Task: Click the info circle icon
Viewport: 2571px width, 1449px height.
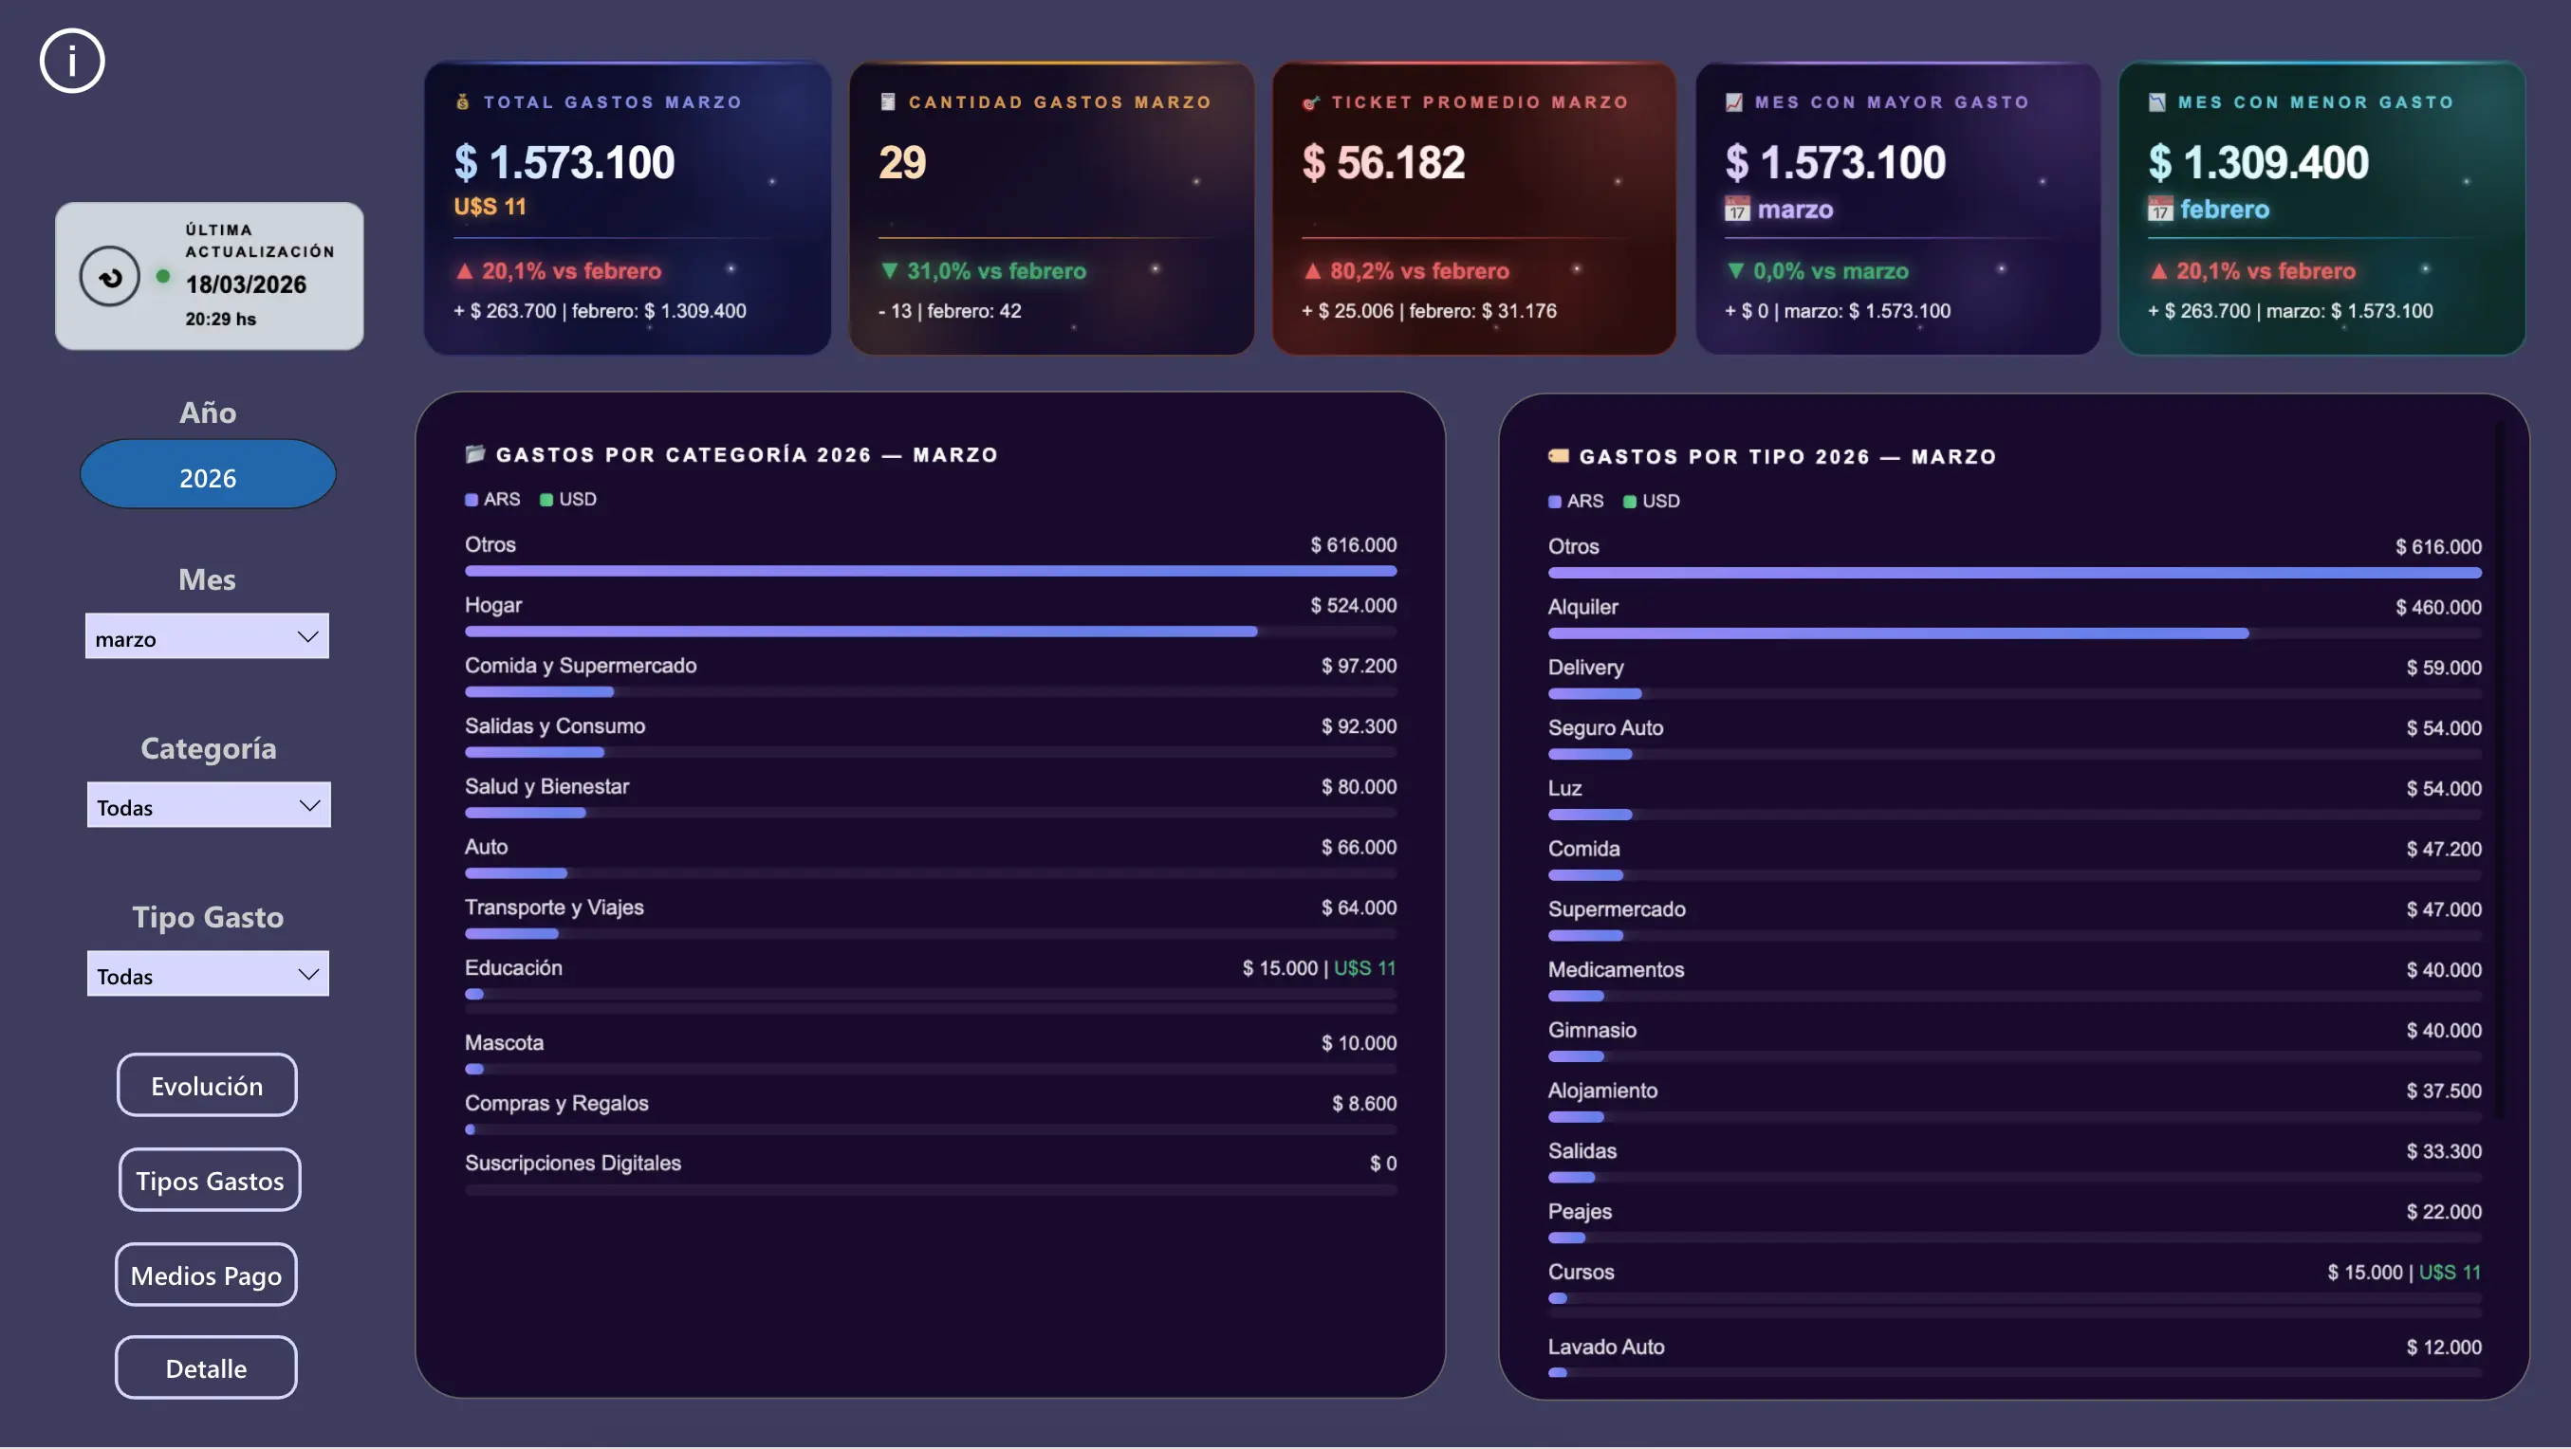Action: (x=72, y=61)
